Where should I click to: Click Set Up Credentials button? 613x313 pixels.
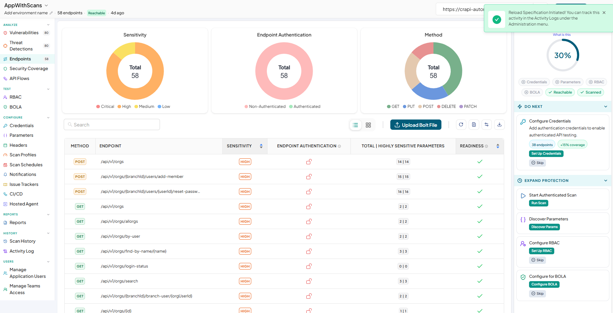546,154
